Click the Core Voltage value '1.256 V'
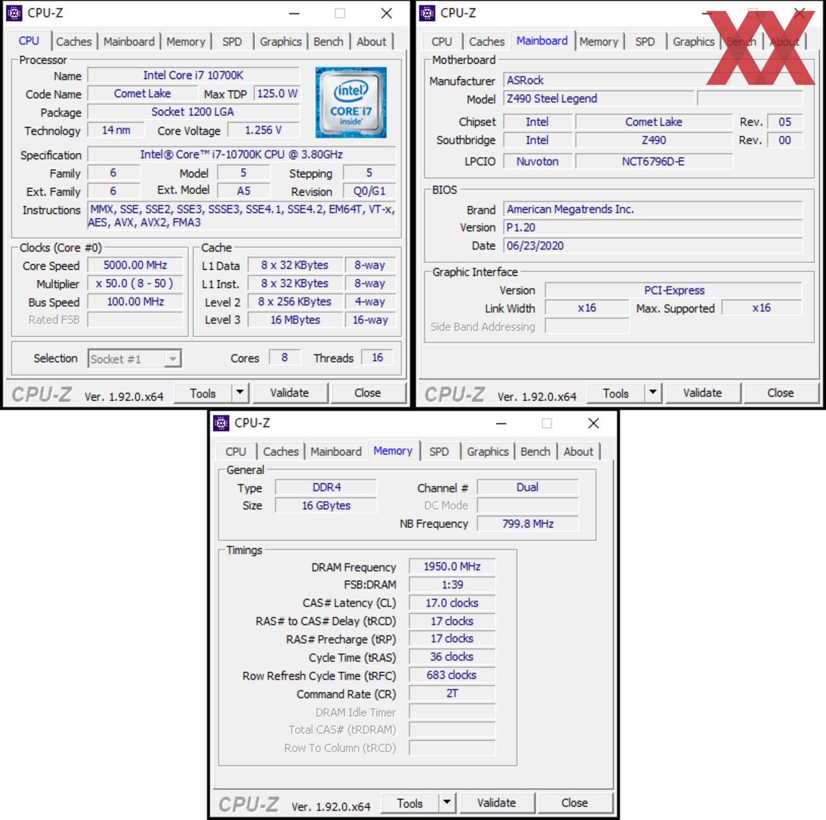 (264, 130)
